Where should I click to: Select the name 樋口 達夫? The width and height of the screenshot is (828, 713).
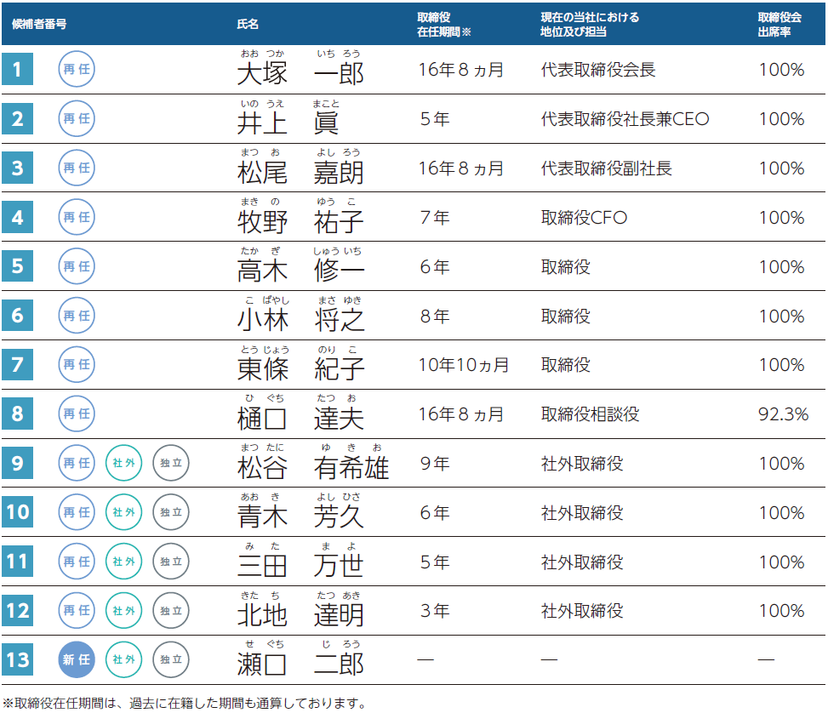300,418
